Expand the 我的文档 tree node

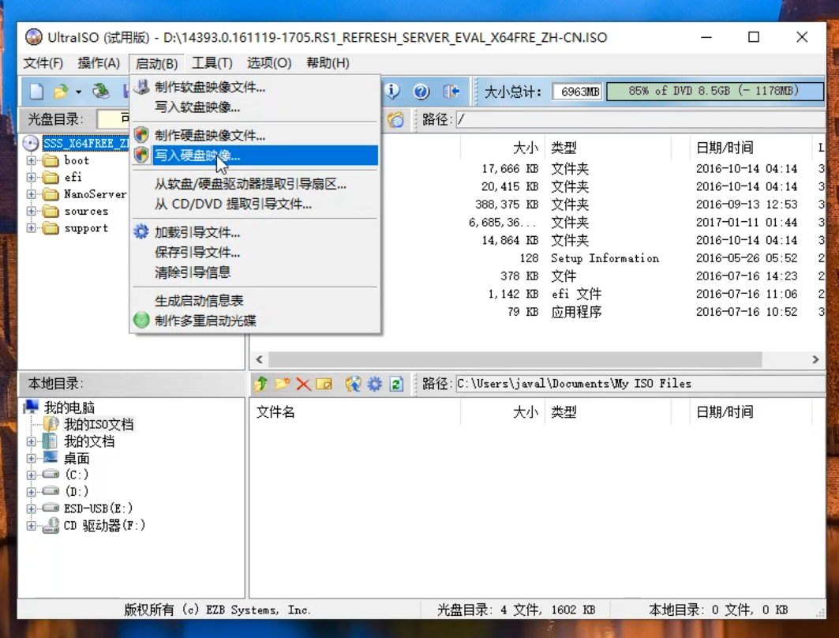click(x=31, y=441)
